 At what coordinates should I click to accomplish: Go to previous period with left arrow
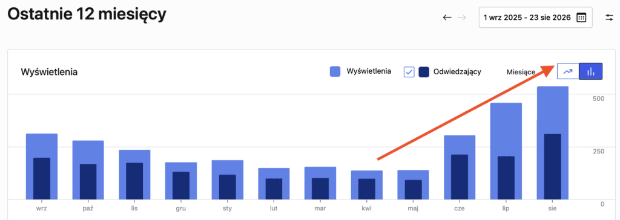pyautogui.click(x=447, y=18)
